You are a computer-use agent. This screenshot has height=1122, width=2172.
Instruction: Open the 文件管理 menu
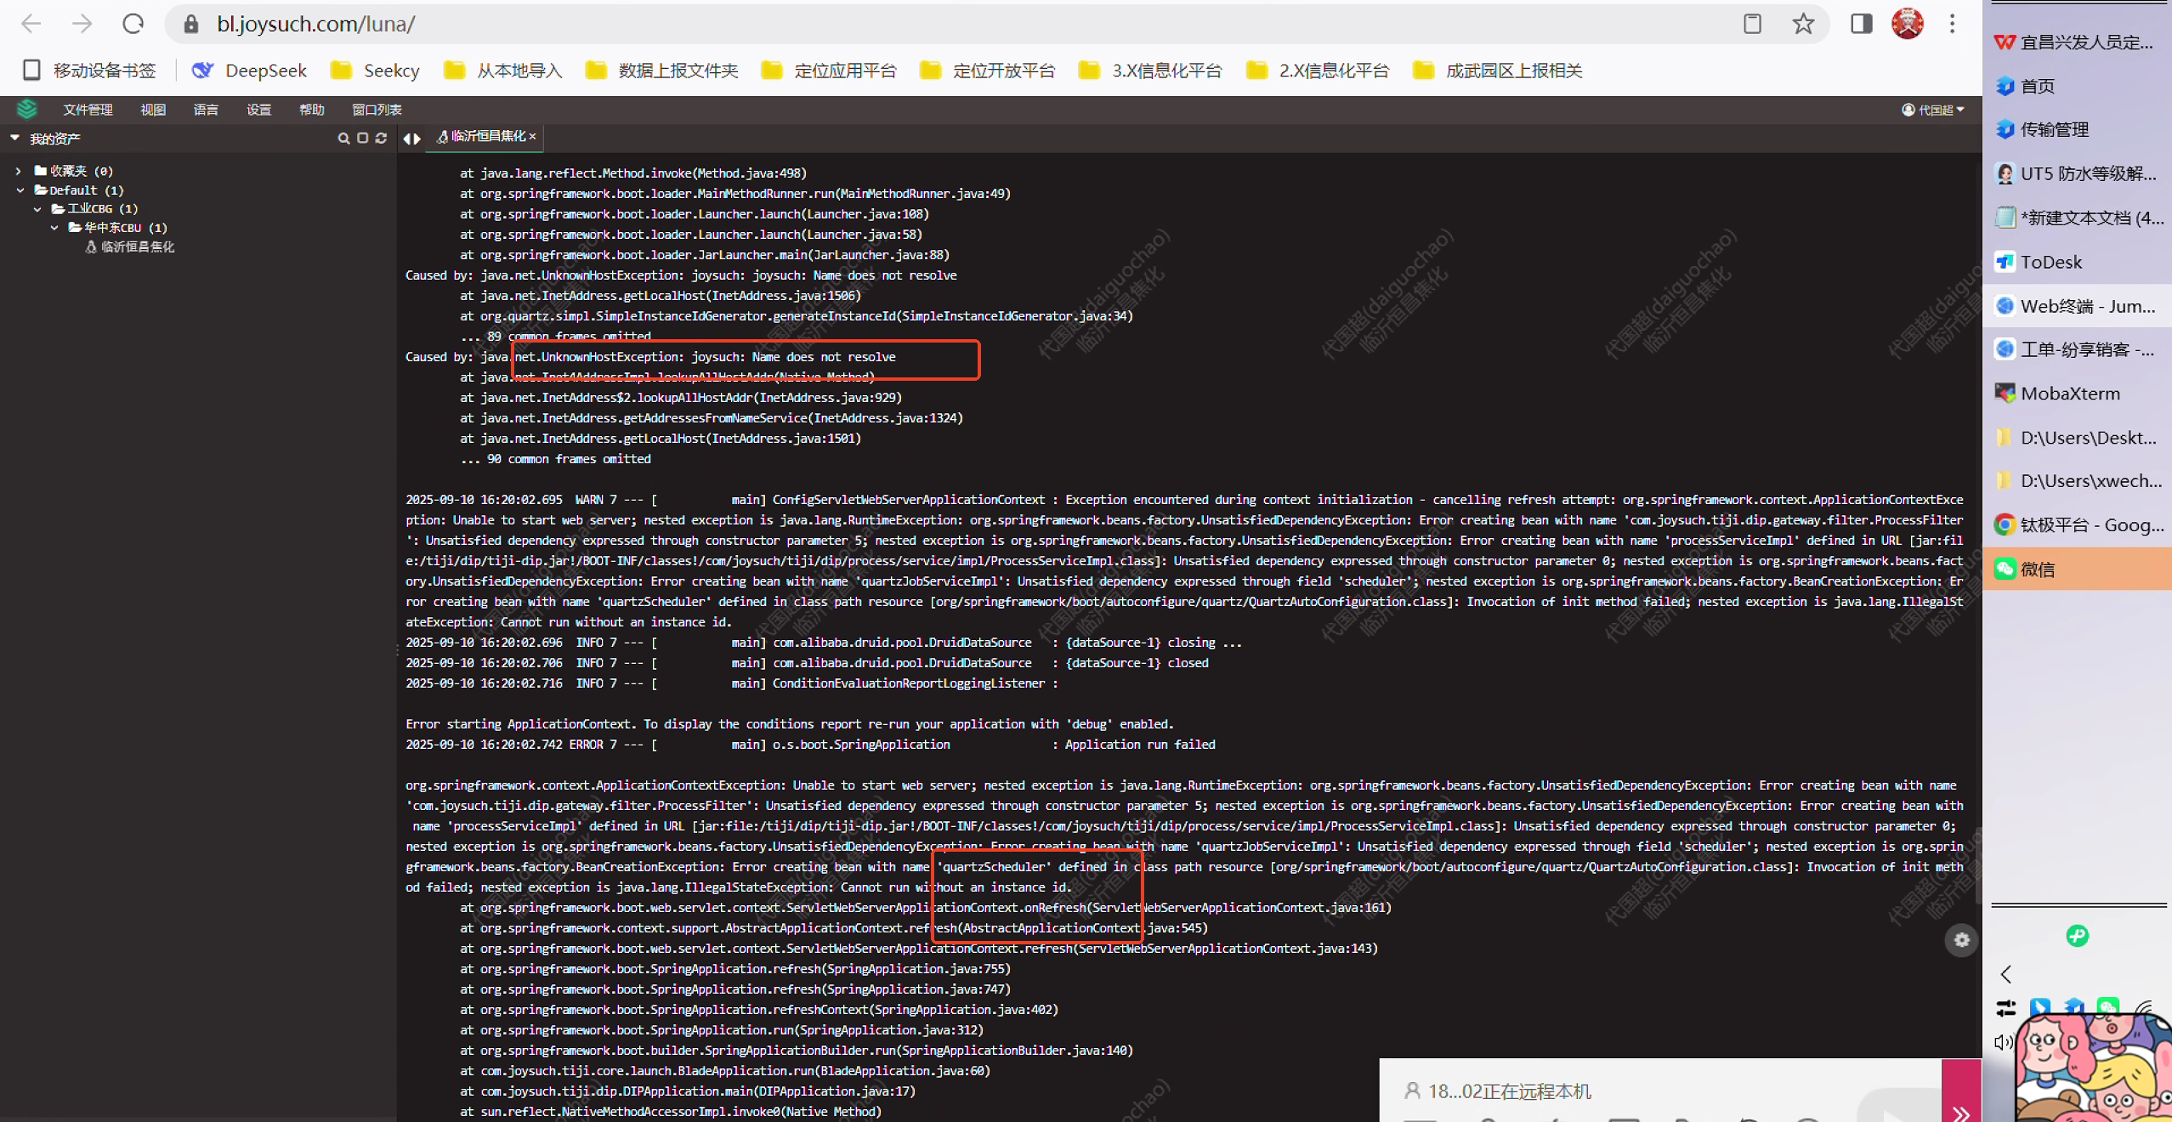[x=88, y=110]
